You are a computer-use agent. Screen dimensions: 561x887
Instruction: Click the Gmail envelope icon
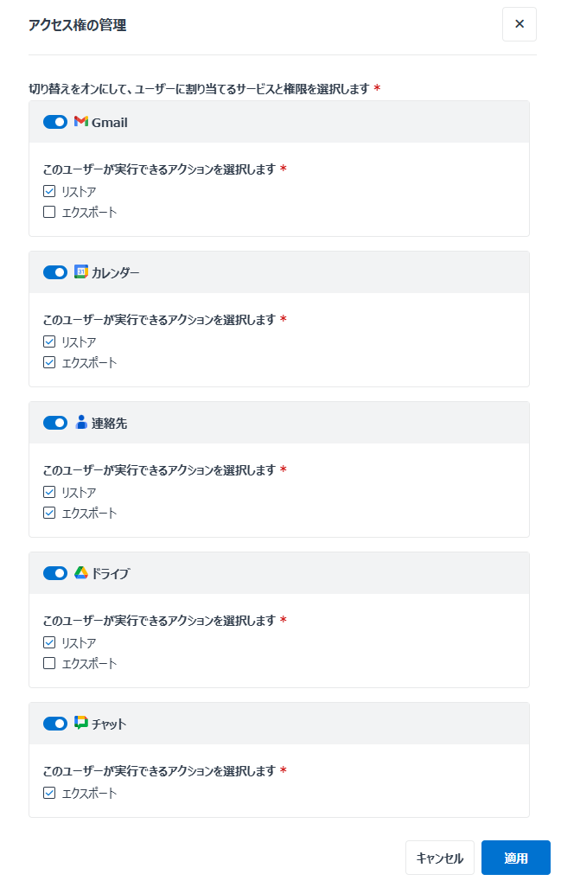tap(81, 121)
